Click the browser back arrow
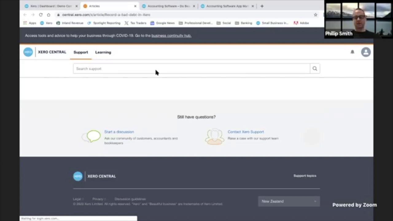Image resolution: width=393 pixels, height=221 pixels. point(25,15)
